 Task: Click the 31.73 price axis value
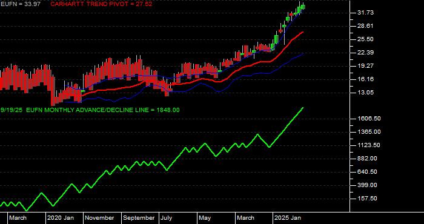coord(365,13)
